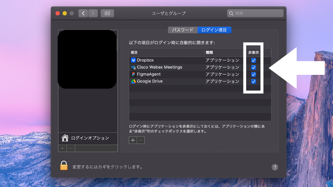Viewport: 333px width, 187px height.
Task: Select the Cisco Webex Meetings row name
Action: [x=160, y=67]
